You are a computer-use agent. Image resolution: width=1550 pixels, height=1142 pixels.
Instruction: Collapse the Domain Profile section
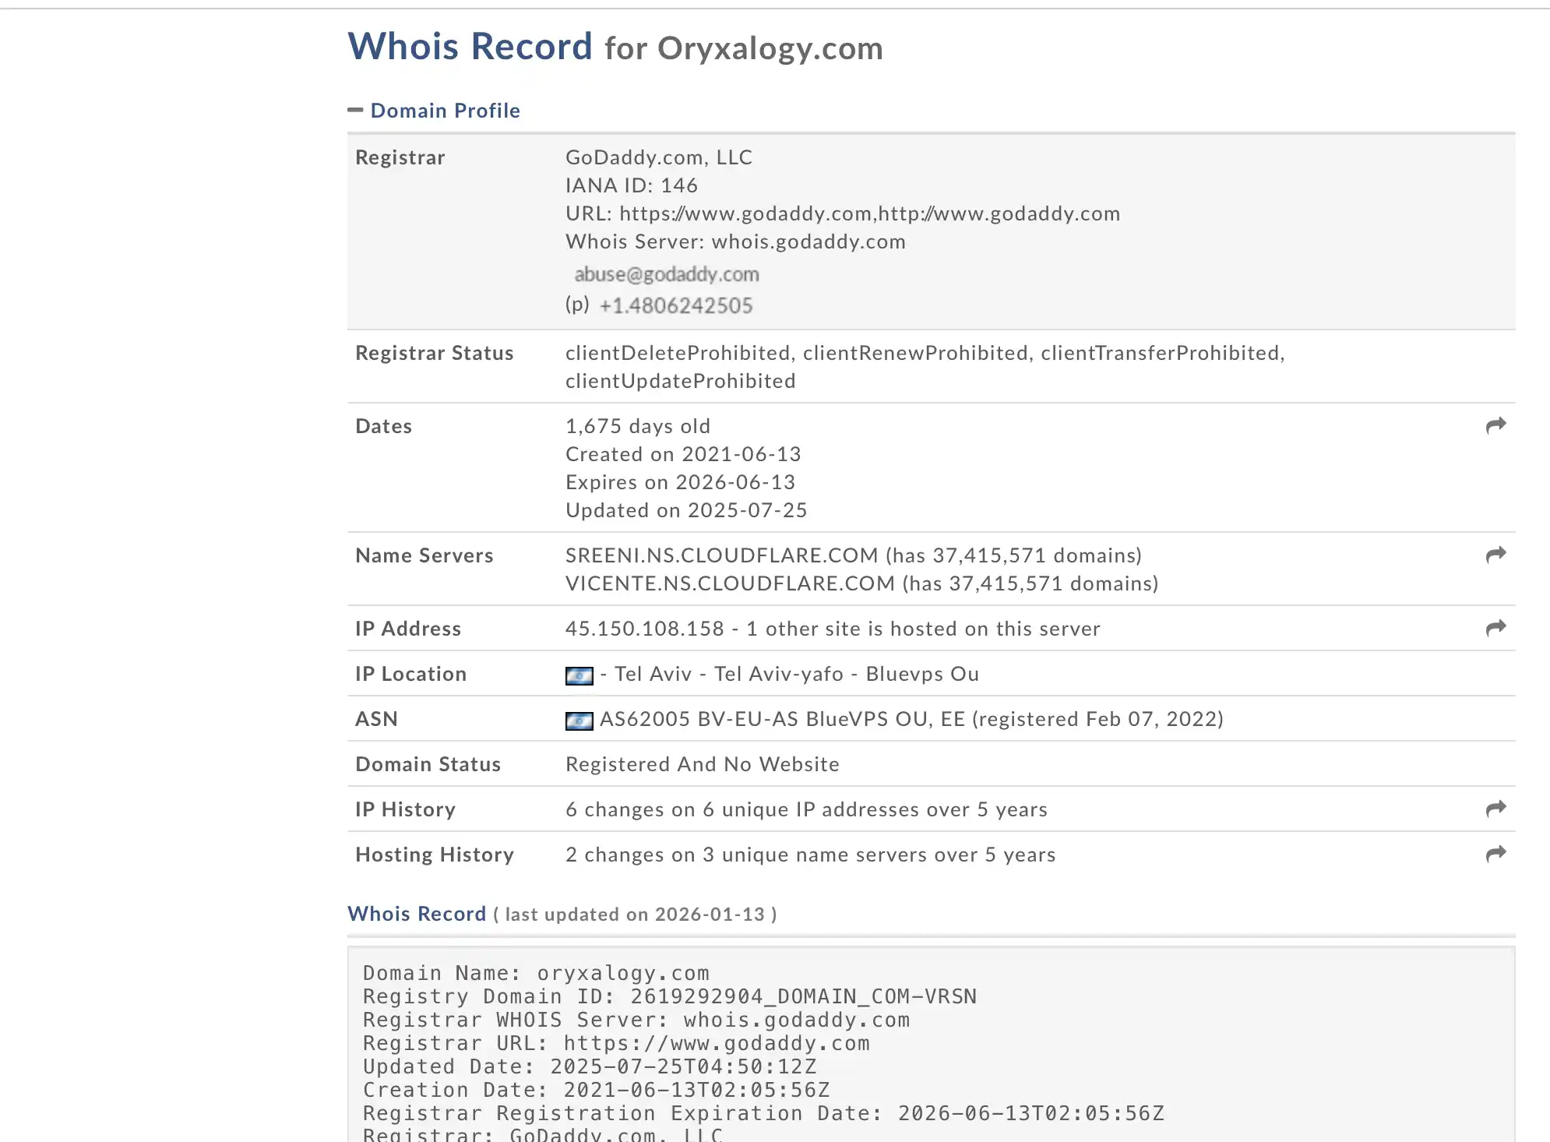(445, 111)
